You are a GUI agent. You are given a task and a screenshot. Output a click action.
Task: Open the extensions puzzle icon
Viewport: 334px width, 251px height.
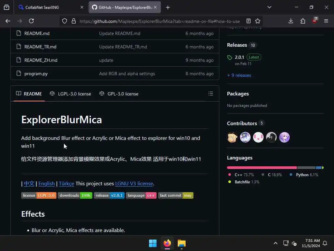coord(303,21)
